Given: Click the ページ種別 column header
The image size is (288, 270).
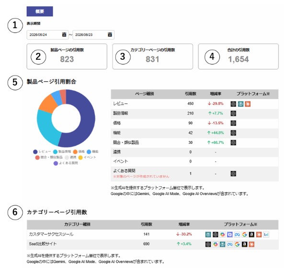Looking at the screenshot, I should (144, 94).
